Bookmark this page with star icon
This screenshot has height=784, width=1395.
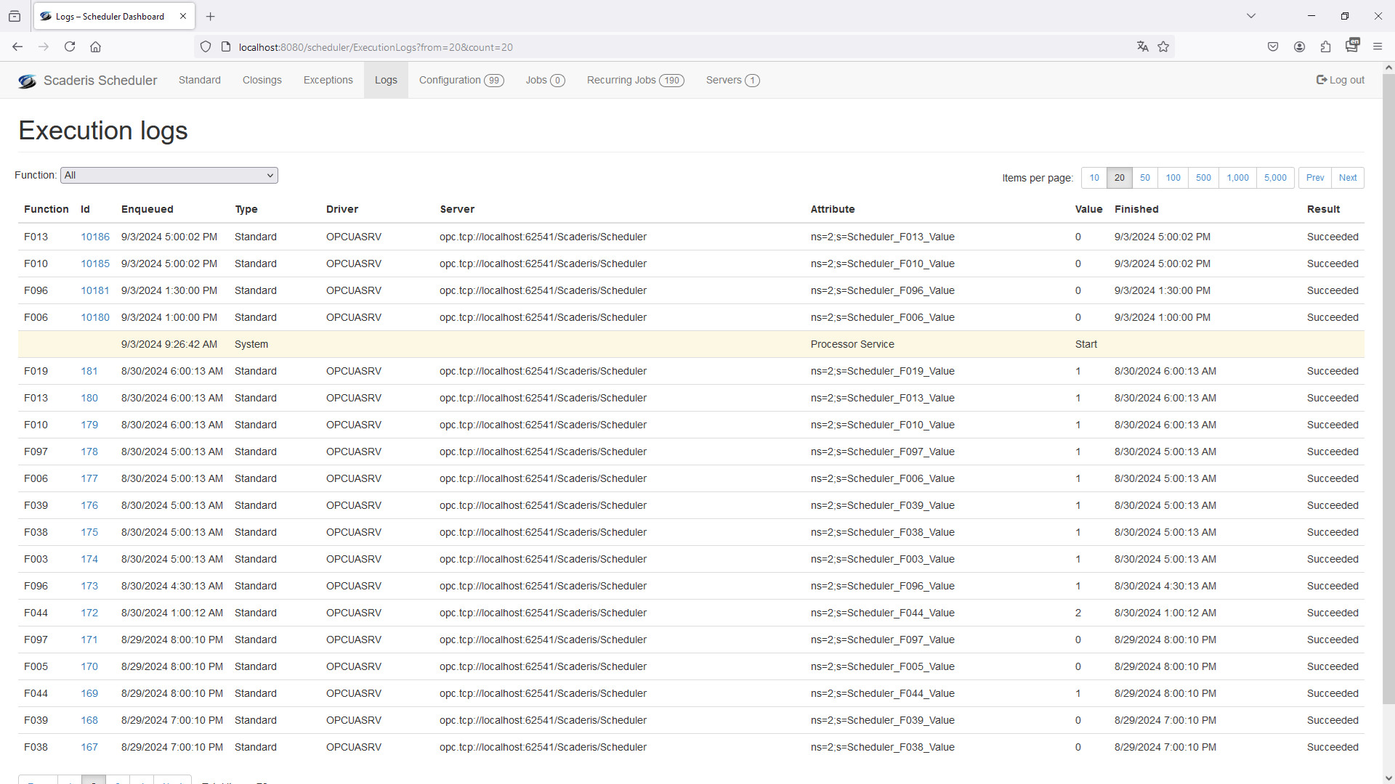pyautogui.click(x=1163, y=47)
